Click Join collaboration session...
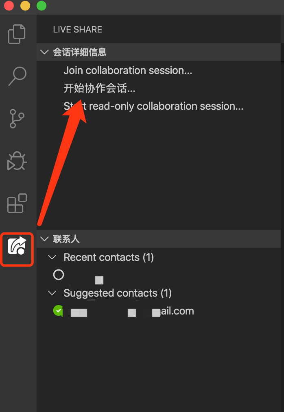The width and height of the screenshot is (284, 412). click(x=128, y=71)
